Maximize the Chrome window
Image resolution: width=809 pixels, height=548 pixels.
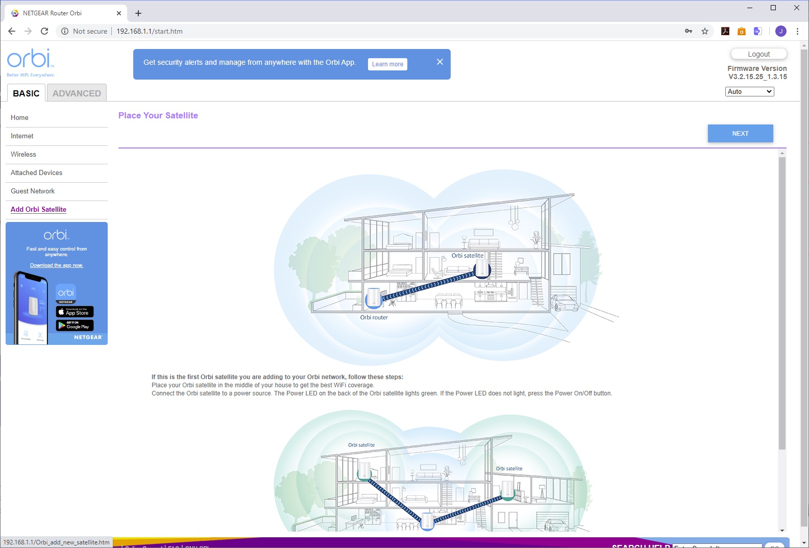click(773, 8)
